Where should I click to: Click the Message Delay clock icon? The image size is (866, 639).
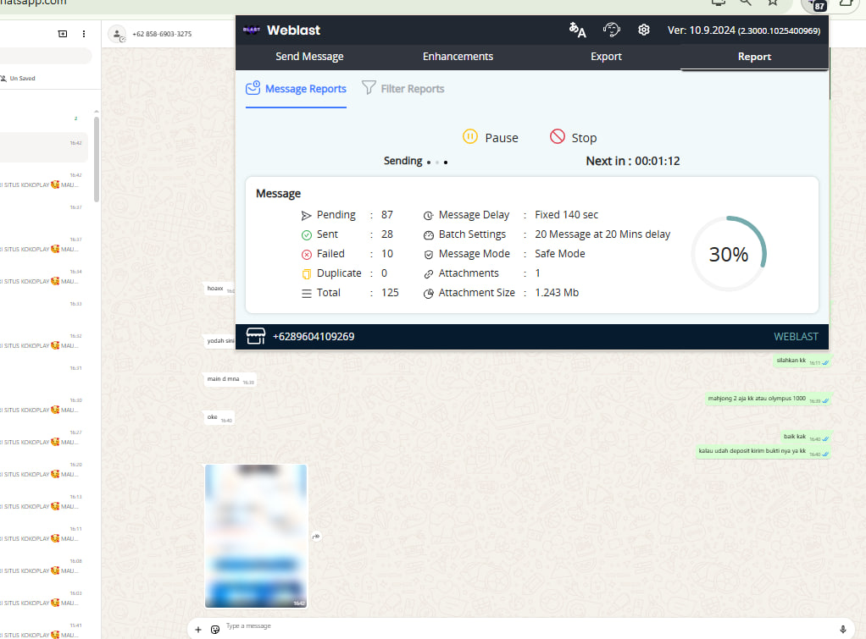[x=429, y=216]
